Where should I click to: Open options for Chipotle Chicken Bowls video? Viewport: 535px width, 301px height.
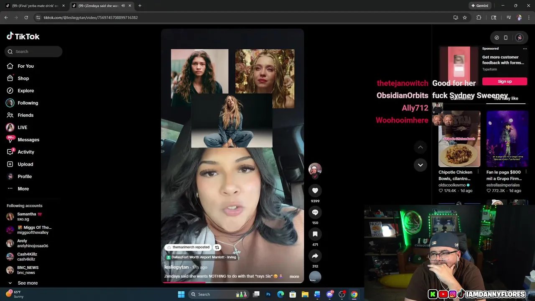[x=478, y=172]
